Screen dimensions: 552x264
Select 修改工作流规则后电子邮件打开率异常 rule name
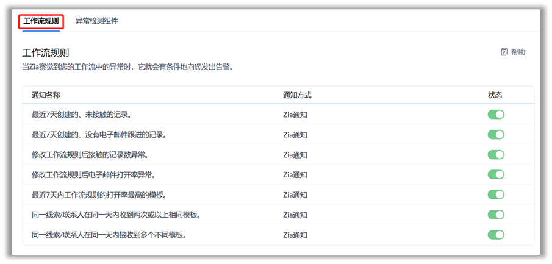pyautogui.click(x=93, y=175)
